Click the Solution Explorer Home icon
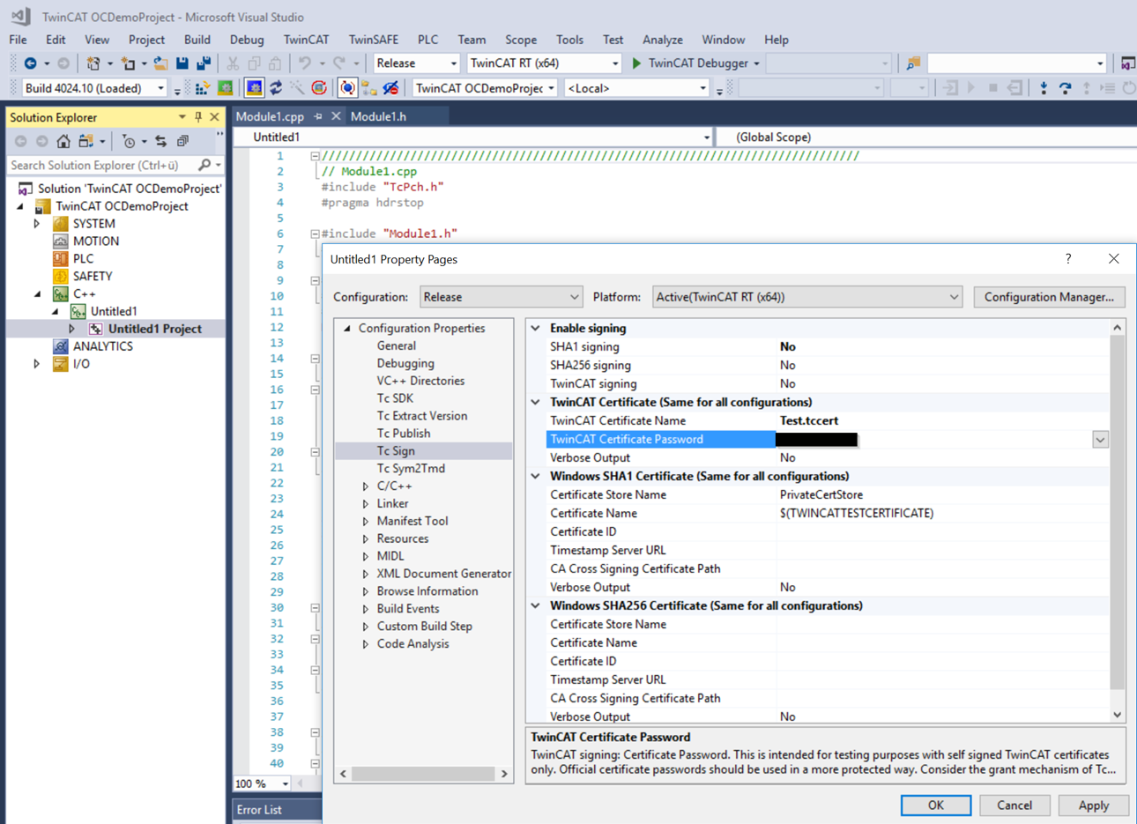This screenshot has height=824, width=1137. (x=63, y=141)
